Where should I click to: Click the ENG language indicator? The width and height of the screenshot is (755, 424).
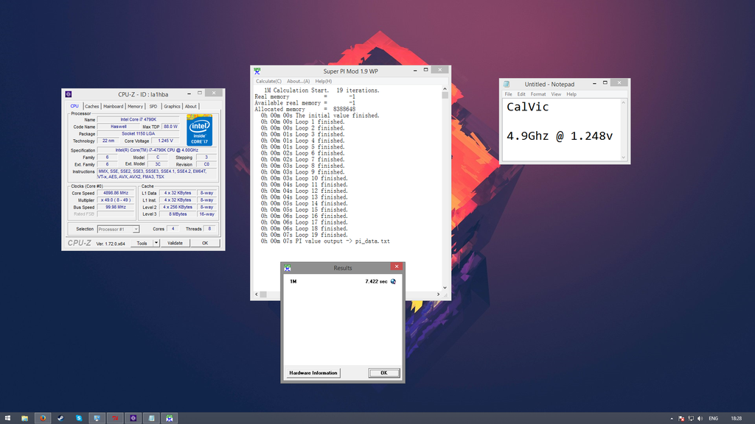(714, 419)
